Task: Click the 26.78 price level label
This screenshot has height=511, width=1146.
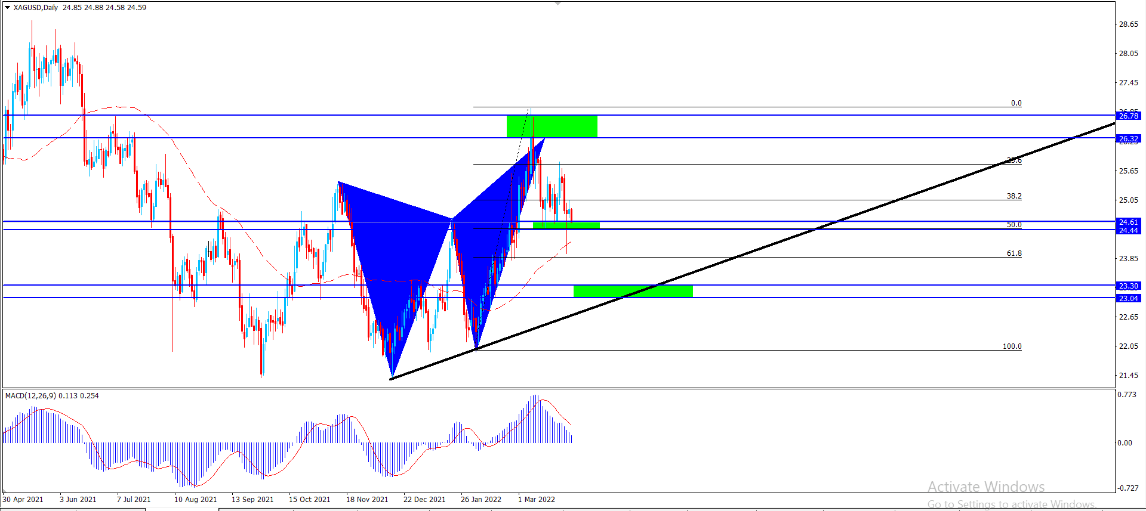Action: [1128, 116]
